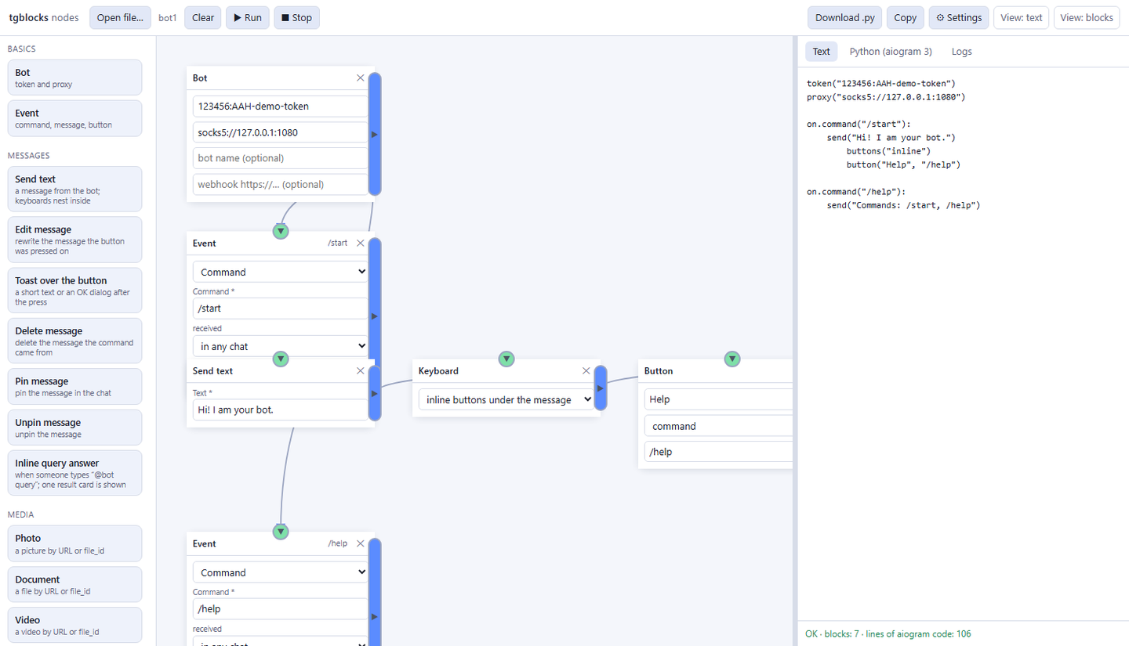This screenshot has width=1129, height=646.
Task: Close the /help Event node
Action: pyautogui.click(x=361, y=543)
